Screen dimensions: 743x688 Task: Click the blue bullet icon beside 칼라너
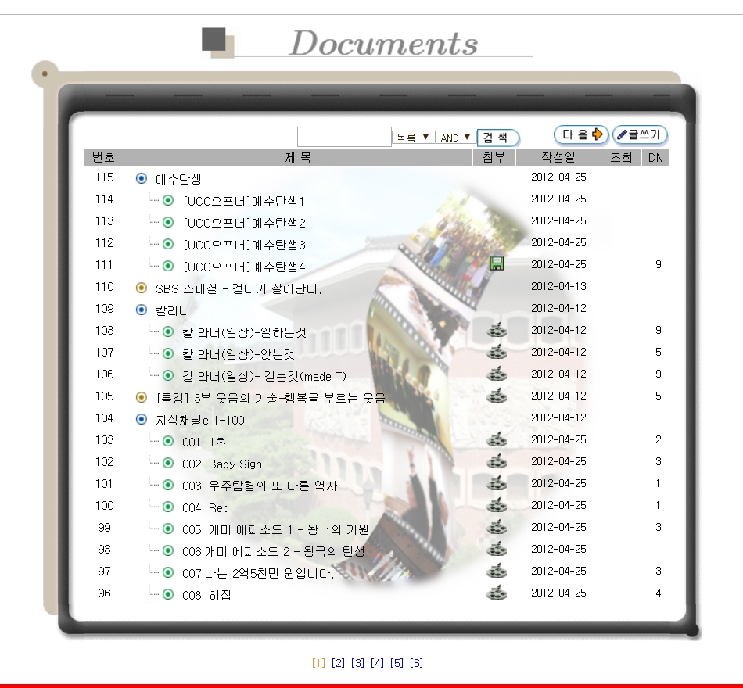[x=142, y=310]
